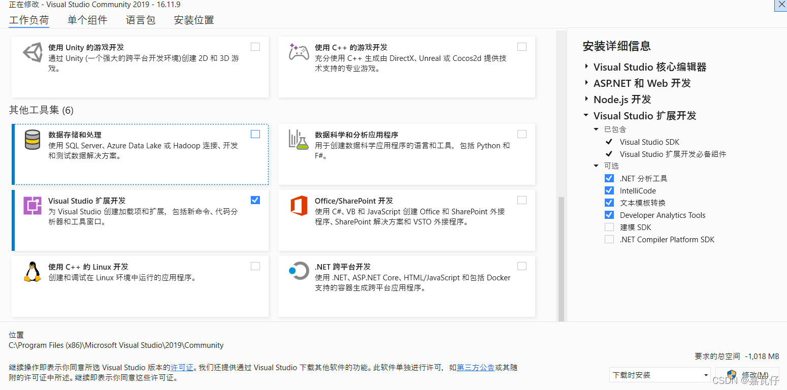Check 使用 C++ 的 Linux 开发 workload
Viewport: 787px width, 390px height.
pyautogui.click(x=255, y=266)
